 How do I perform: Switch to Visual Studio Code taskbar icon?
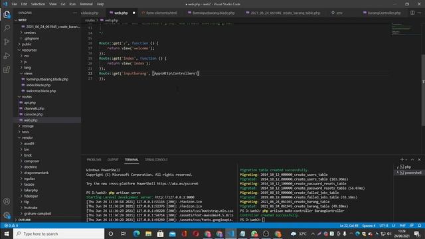231,234
